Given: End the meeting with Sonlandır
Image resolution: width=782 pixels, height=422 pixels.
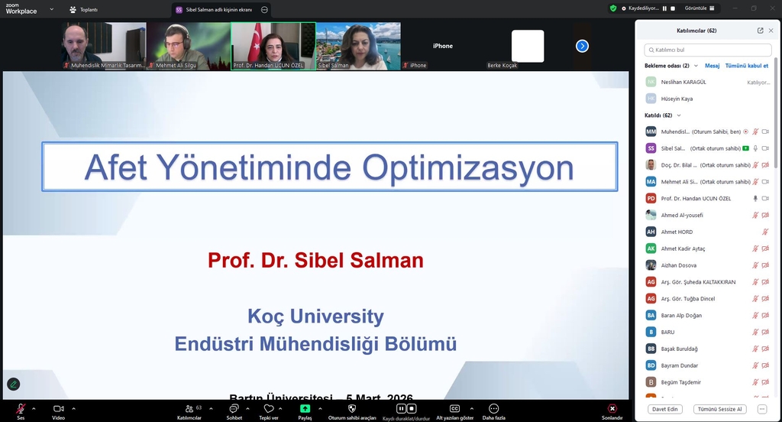Looking at the screenshot, I should tap(612, 409).
